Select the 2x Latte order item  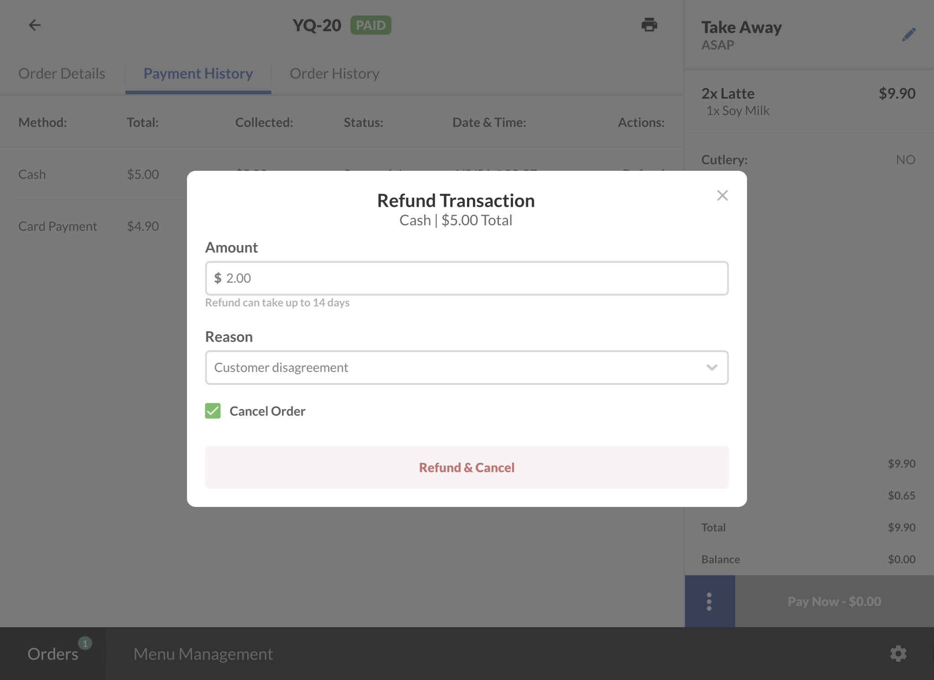(808, 101)
